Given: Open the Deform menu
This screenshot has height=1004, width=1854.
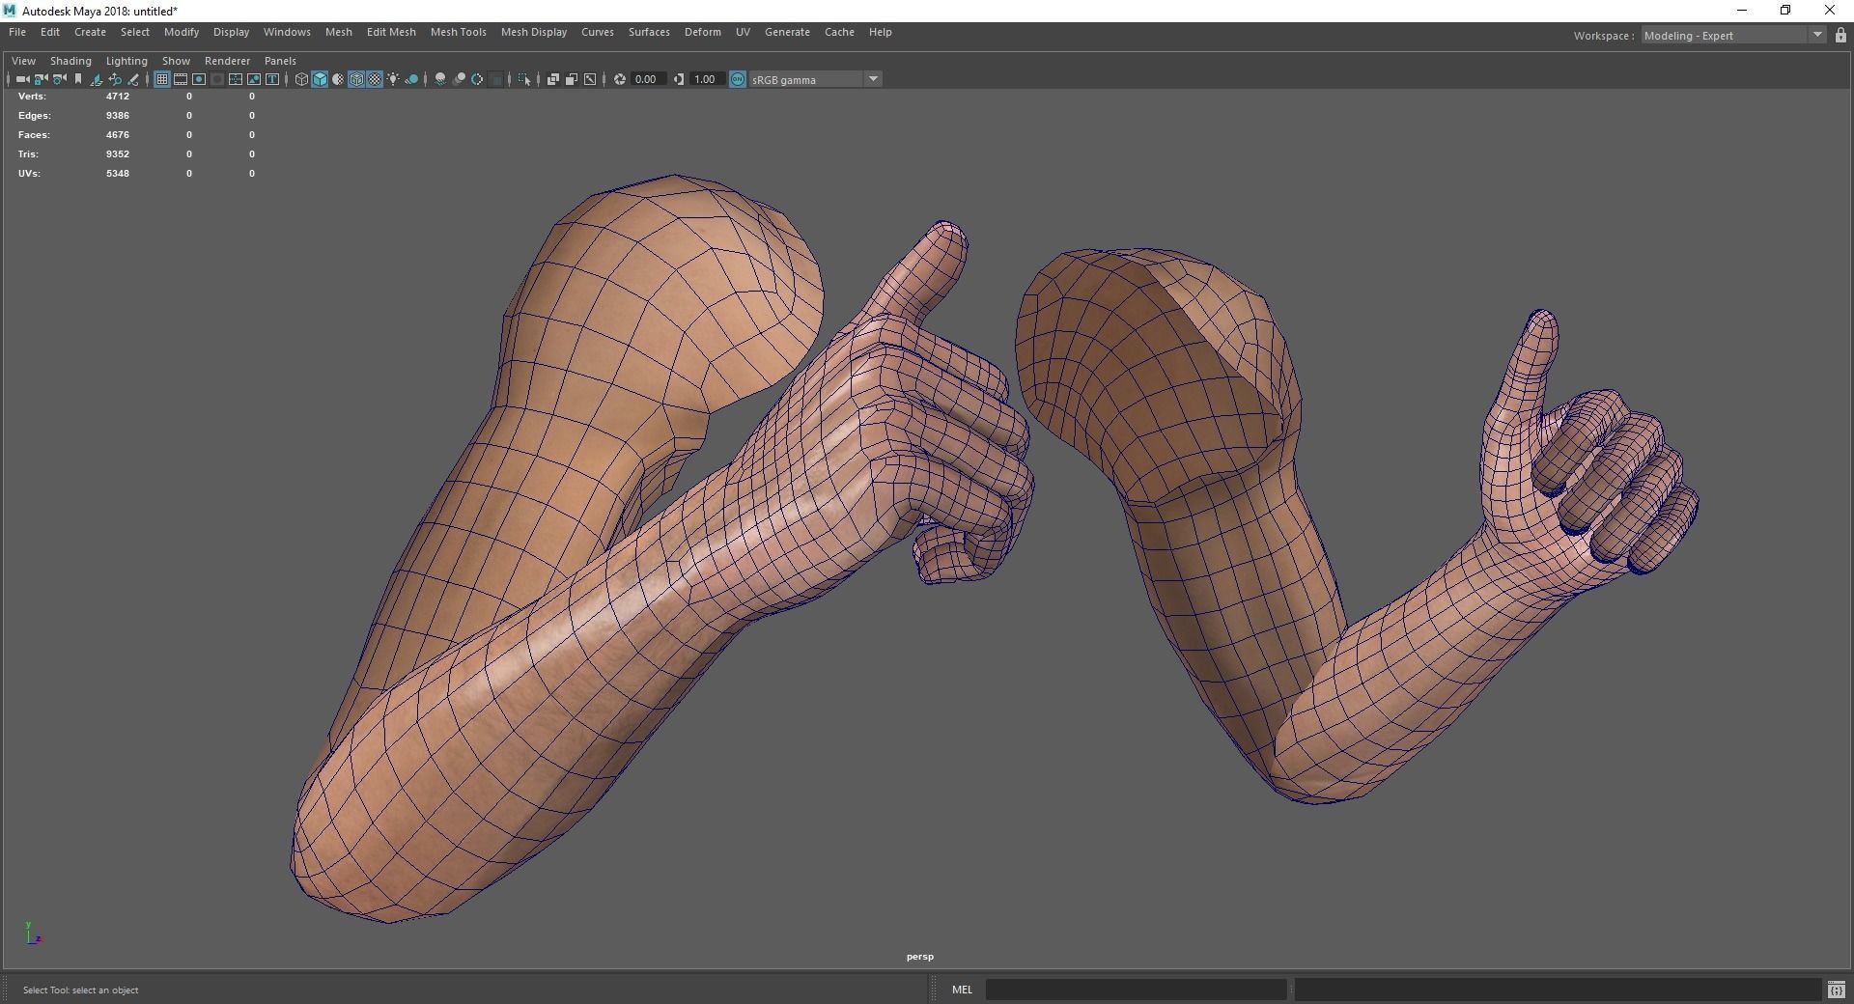Looking at the screenshot, I should click(x=702, y=32).
